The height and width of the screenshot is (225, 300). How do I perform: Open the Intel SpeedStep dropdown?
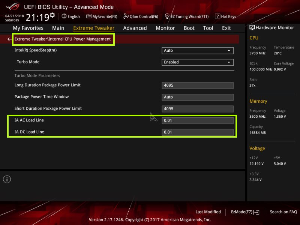(198, 51)
